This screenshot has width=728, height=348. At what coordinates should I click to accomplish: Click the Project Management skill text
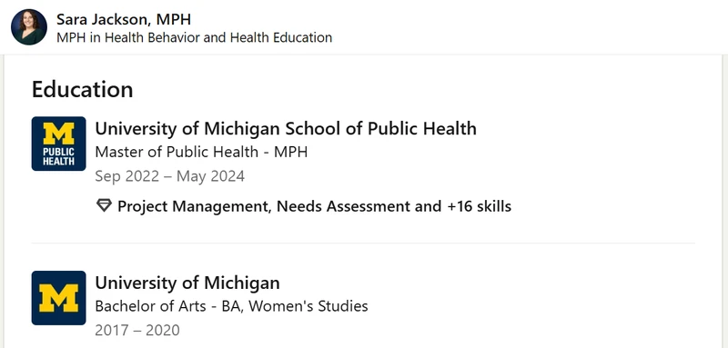point(194,205)
